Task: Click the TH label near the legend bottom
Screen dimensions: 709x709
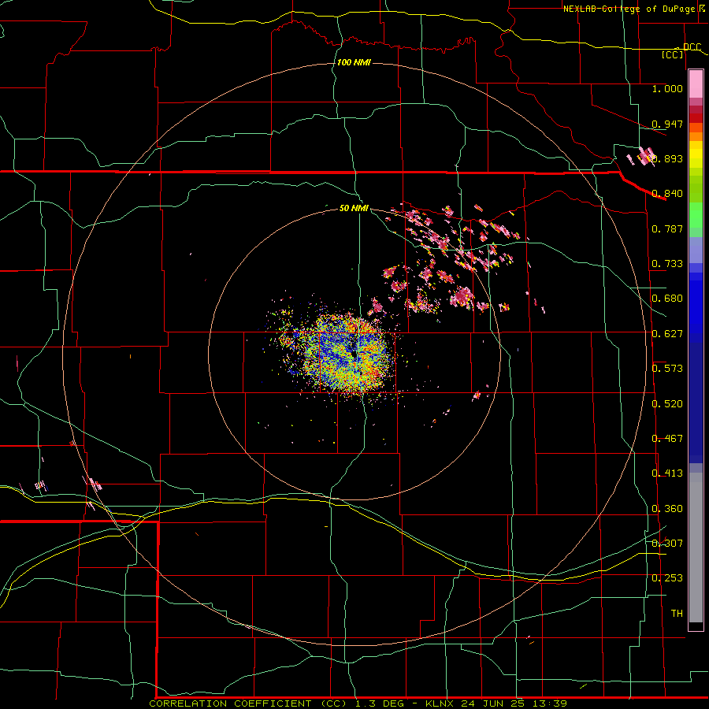Action: pyautogui.click(x=677, y=614)
